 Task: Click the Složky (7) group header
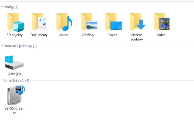11,7
